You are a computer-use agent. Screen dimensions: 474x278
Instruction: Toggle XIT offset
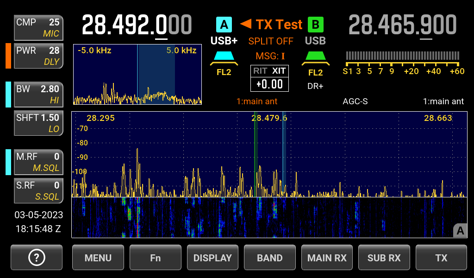(x=279, y=71)
